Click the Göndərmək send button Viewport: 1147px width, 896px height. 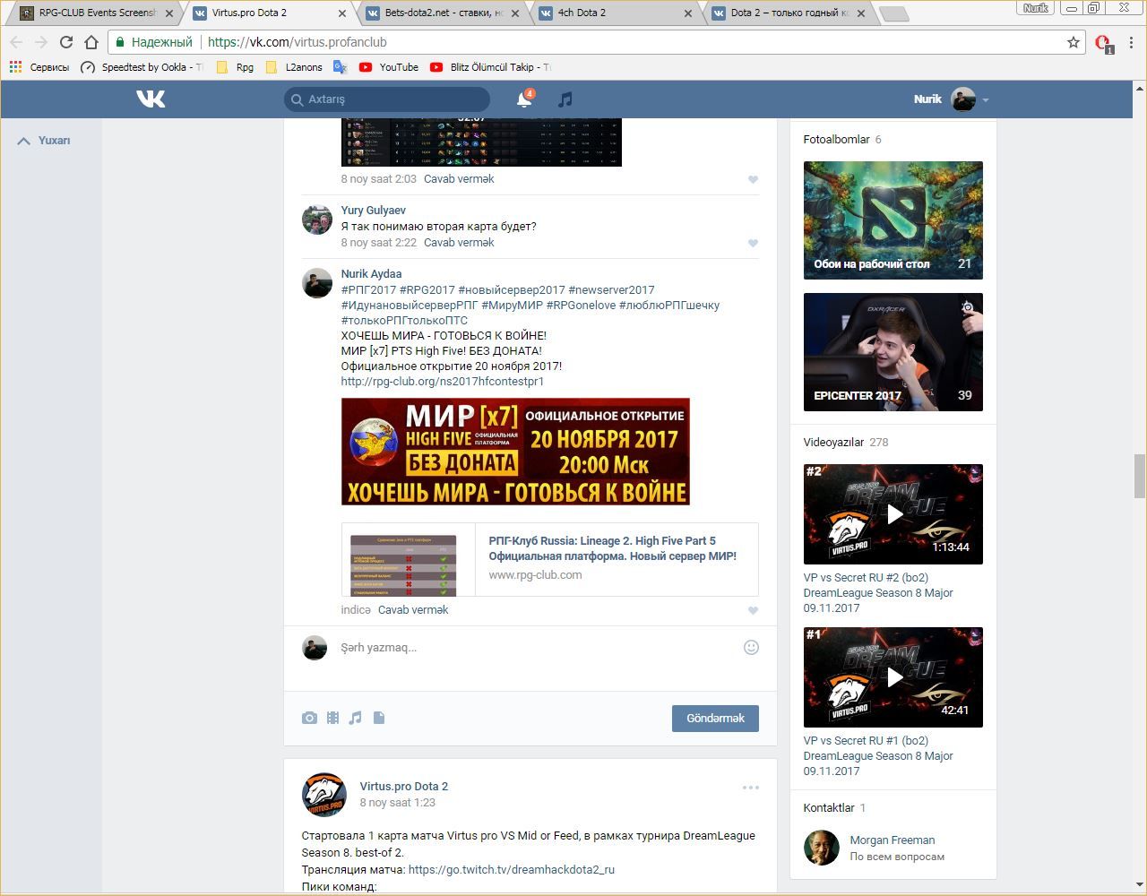pos(715,719)
